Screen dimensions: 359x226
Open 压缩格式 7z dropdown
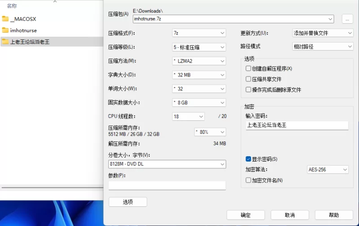(x=199, y=33)
